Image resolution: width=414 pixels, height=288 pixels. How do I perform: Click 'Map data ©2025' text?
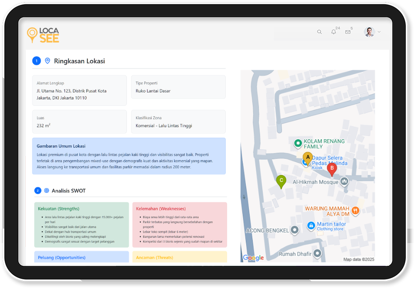[359, 260]
